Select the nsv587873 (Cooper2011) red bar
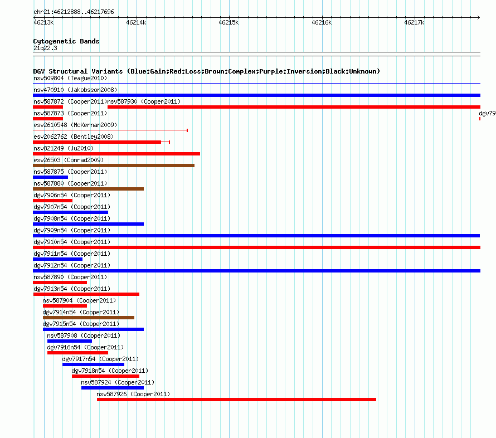The image size is (496, 438). click(48, 119)
